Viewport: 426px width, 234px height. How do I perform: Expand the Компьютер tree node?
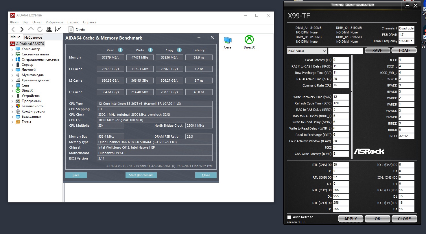pyautogui.click(x=12, y=49)
